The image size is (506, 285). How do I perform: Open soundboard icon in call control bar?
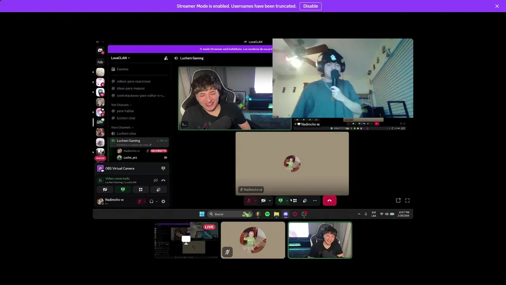pos(305,201)
